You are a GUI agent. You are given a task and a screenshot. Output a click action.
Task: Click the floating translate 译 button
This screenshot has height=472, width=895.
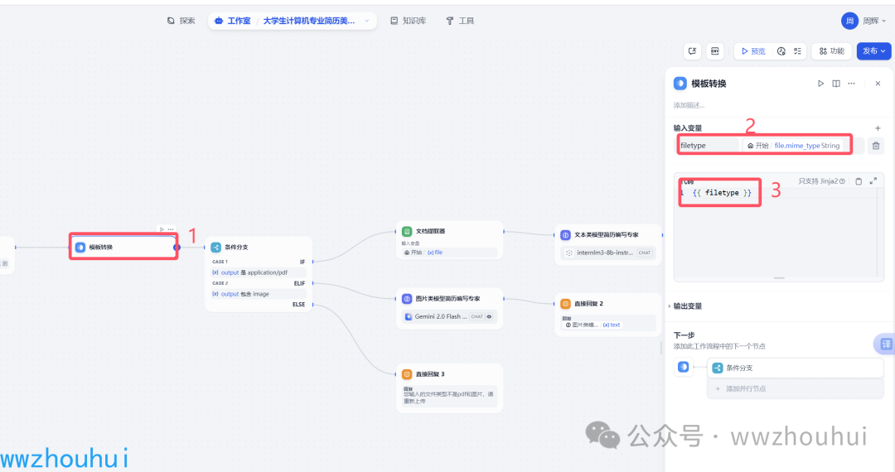coord(885,344)
